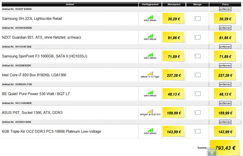The height and width of the screenshot is (156, 243).
Task: Edit quantity field for BE Quiet! Pure Power
Action: (x=197, y=94)
